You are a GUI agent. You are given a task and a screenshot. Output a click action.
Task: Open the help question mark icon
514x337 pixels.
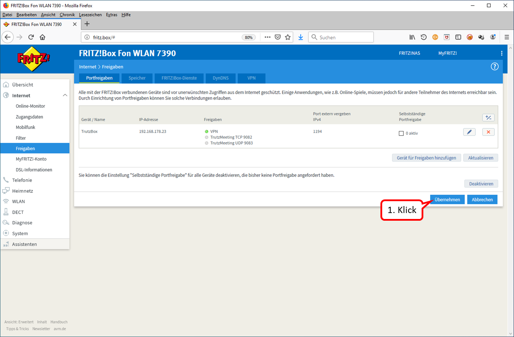tap(494, 67)
